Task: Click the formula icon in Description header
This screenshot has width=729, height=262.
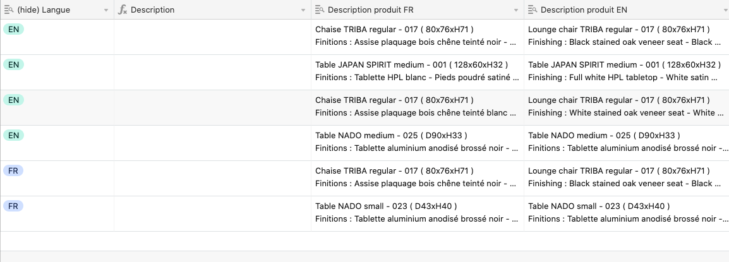Action: (124, 10)
